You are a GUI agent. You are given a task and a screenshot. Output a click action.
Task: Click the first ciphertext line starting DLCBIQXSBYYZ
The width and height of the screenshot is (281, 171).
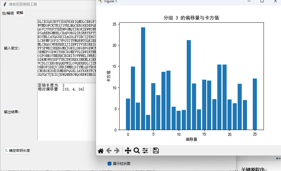(67, 22)
